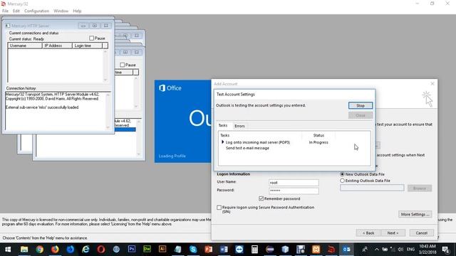Open the Help menu in Mercury/32

click(x=77, y=11)
